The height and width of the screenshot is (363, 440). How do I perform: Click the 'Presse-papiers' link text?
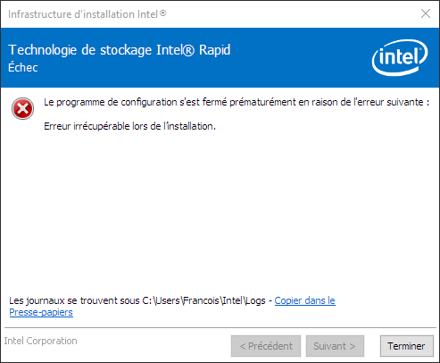coord(41,312)
